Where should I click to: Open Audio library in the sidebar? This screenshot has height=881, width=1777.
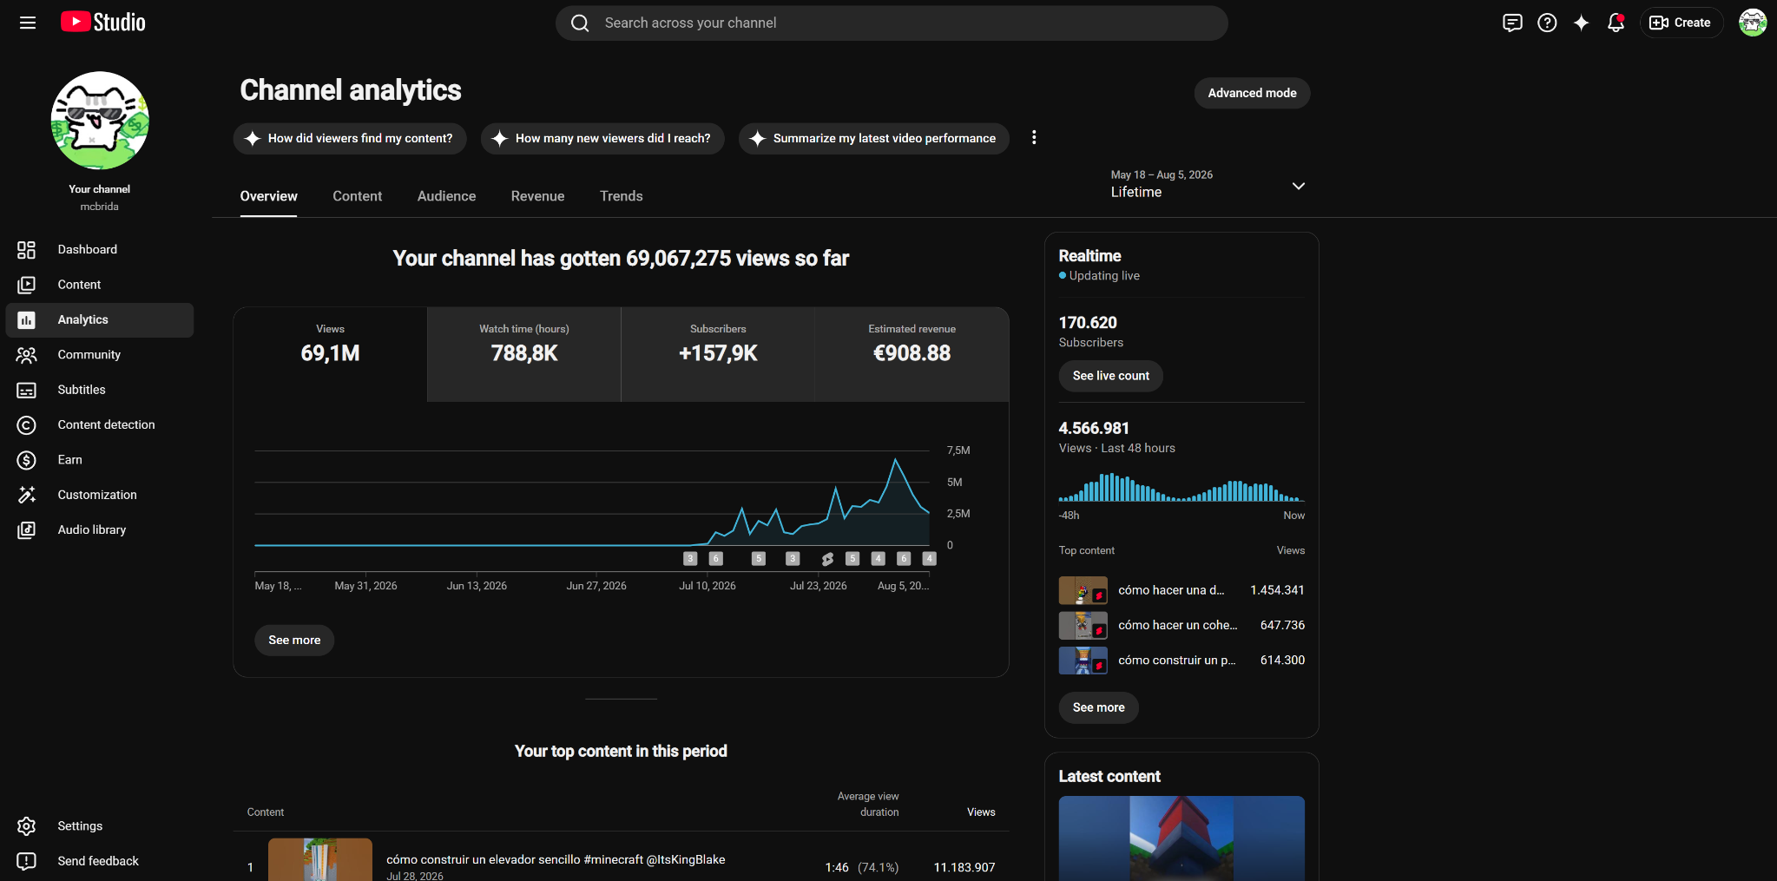tap(100, 530)
